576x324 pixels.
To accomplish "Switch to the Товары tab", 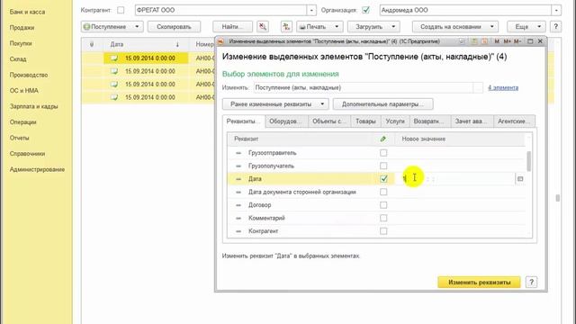I will [x=365, y=121].
